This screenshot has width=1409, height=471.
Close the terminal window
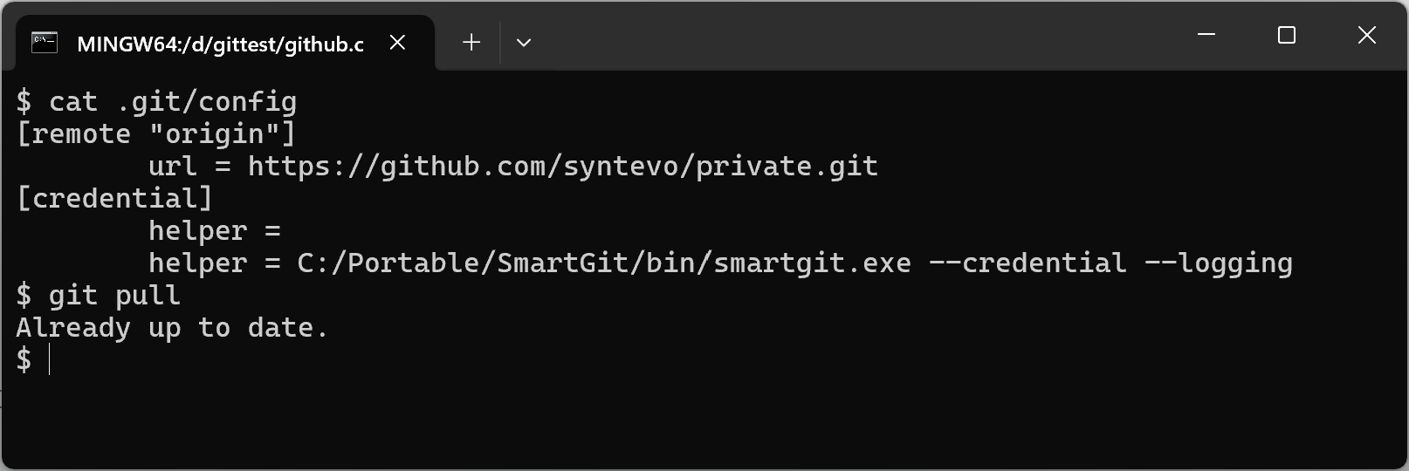(1366, 35)
